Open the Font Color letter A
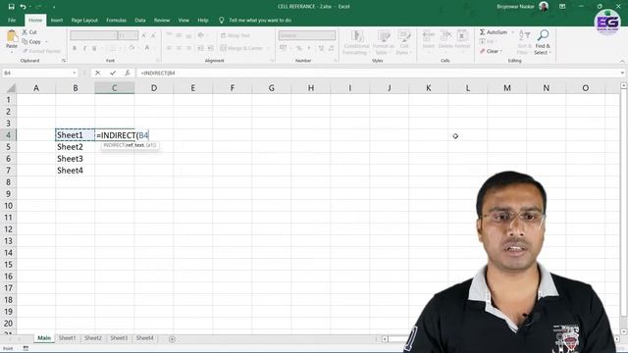Viewport: 628px width, 353px height. coord(147,48)
